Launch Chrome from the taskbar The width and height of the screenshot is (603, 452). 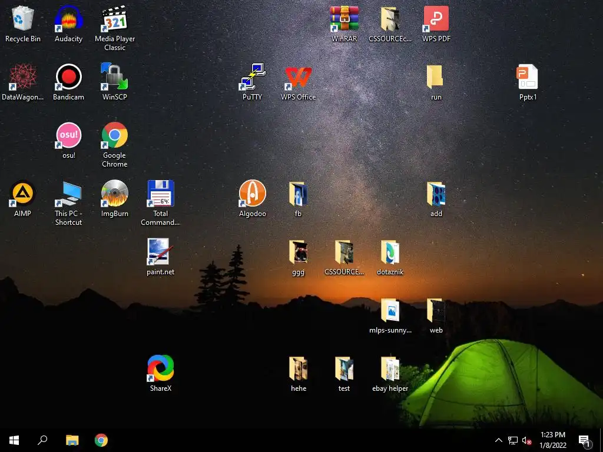101,440
